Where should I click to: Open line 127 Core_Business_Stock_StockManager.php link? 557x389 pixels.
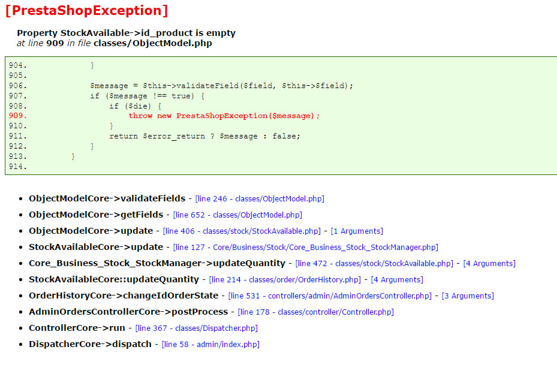(306, 248)
